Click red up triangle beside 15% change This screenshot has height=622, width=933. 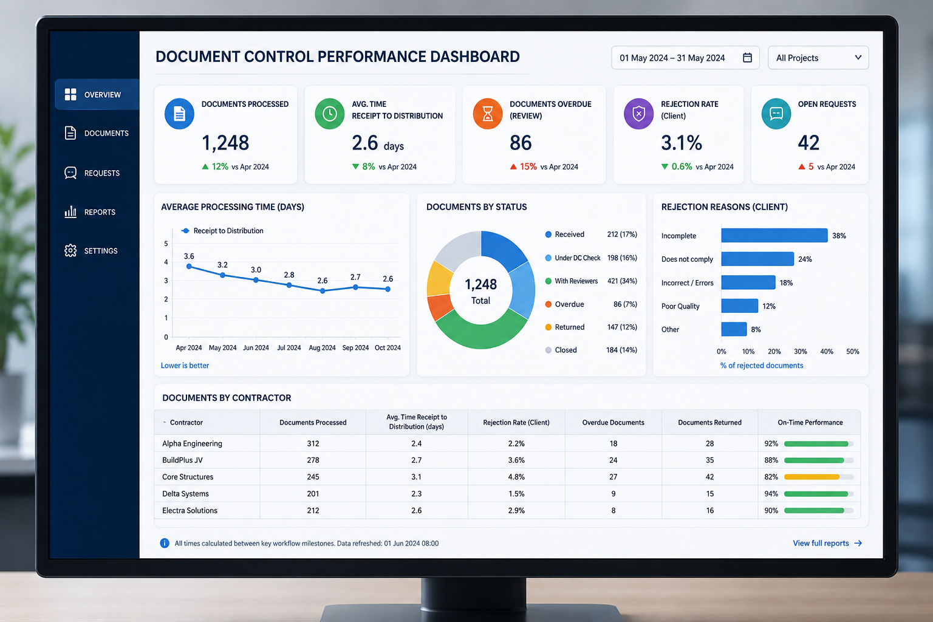pos(513,166)
